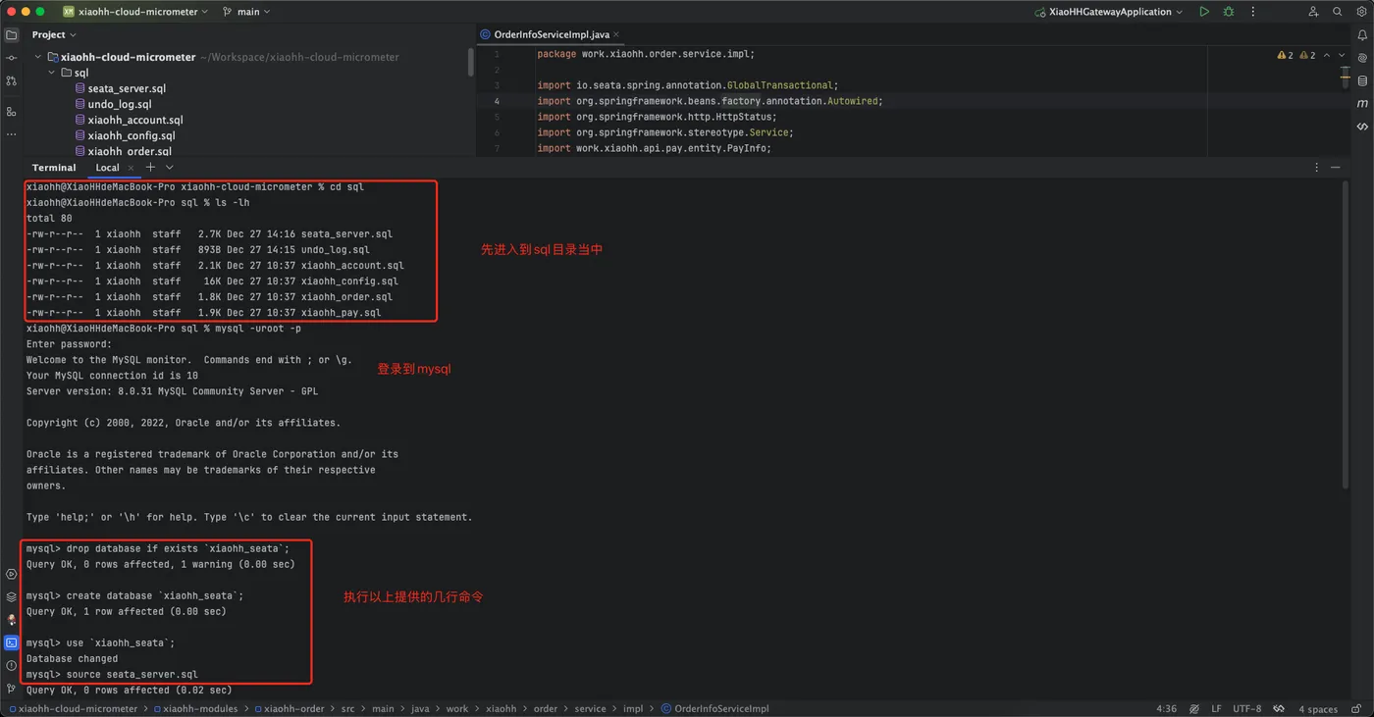The height and width of the screenshot is (717, 1374).
Task: Open the XiaoHHGatewayApplication run configuration dropdown
Action: (1110, 12)
